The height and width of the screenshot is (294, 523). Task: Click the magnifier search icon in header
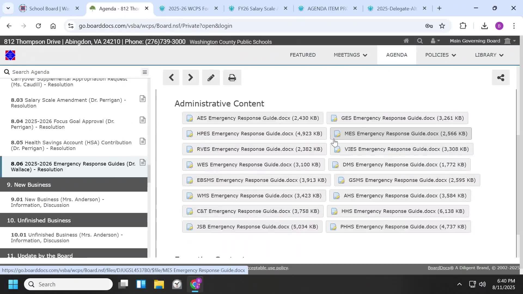pos(420,41)
